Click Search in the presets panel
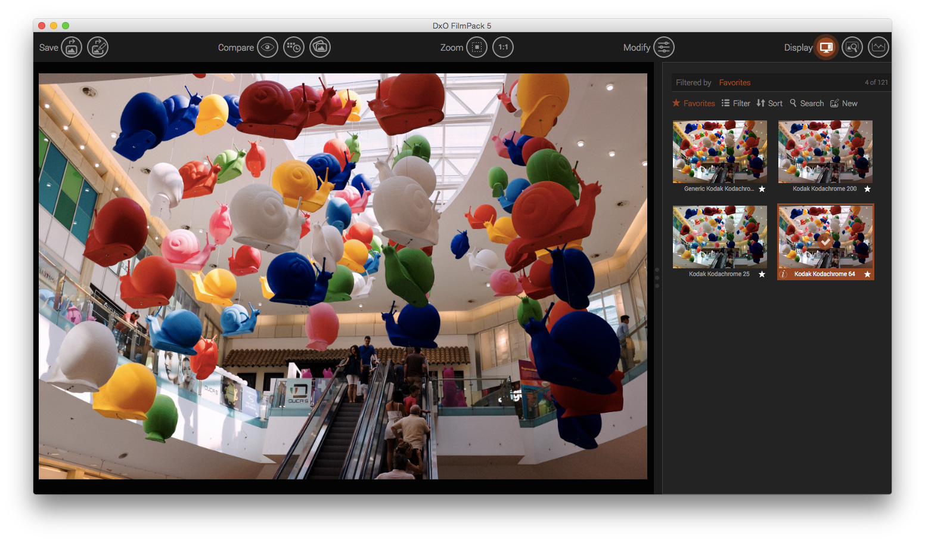The height and width of the screenshot is (542, 925). point(807,103)
